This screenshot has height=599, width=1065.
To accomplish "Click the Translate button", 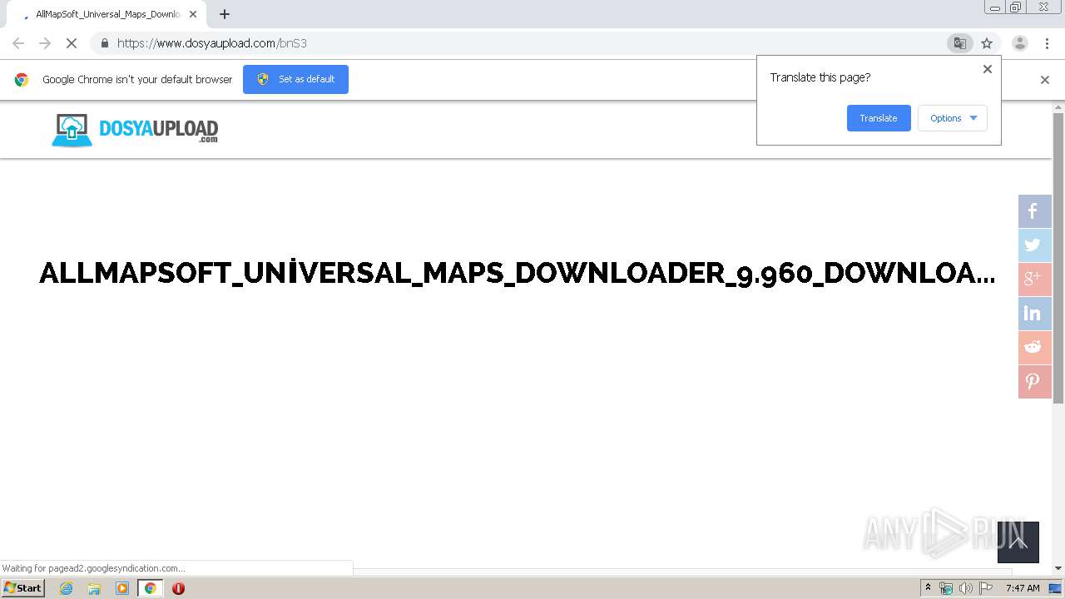I will (x=879, y=118).
